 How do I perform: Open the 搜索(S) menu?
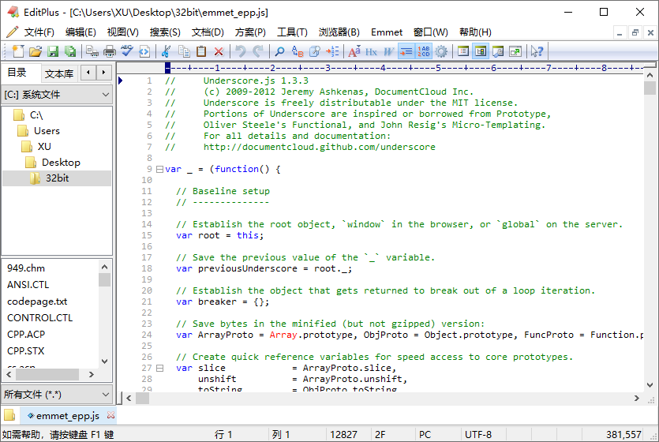pos(165,32)
